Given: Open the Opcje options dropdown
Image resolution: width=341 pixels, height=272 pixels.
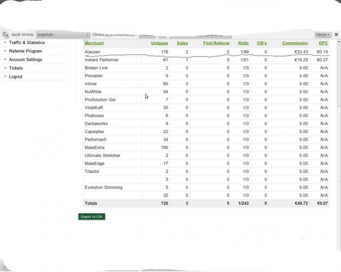Looking at the screenshot, I should 322,34.
